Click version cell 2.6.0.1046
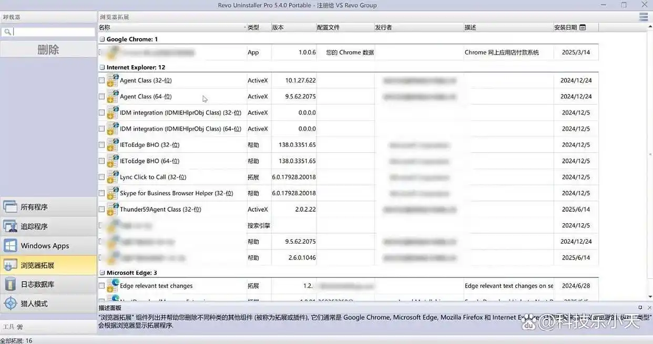 tap(302, 258)
